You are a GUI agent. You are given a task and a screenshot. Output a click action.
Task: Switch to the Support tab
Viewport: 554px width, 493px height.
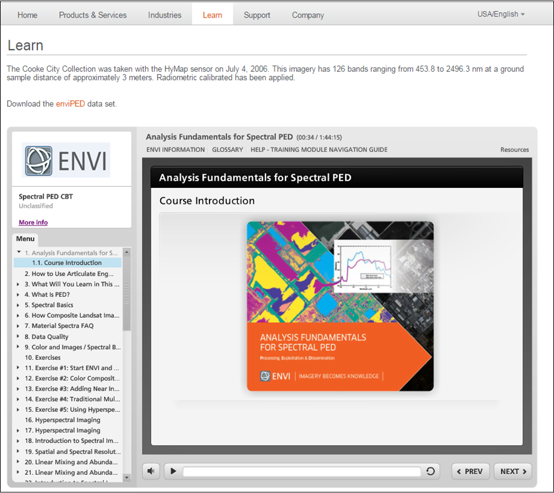pos(257,15)
